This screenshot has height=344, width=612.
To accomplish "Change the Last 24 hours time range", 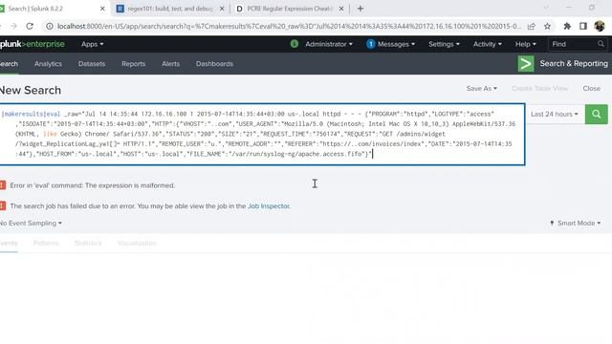I will [x=555, y=115].
